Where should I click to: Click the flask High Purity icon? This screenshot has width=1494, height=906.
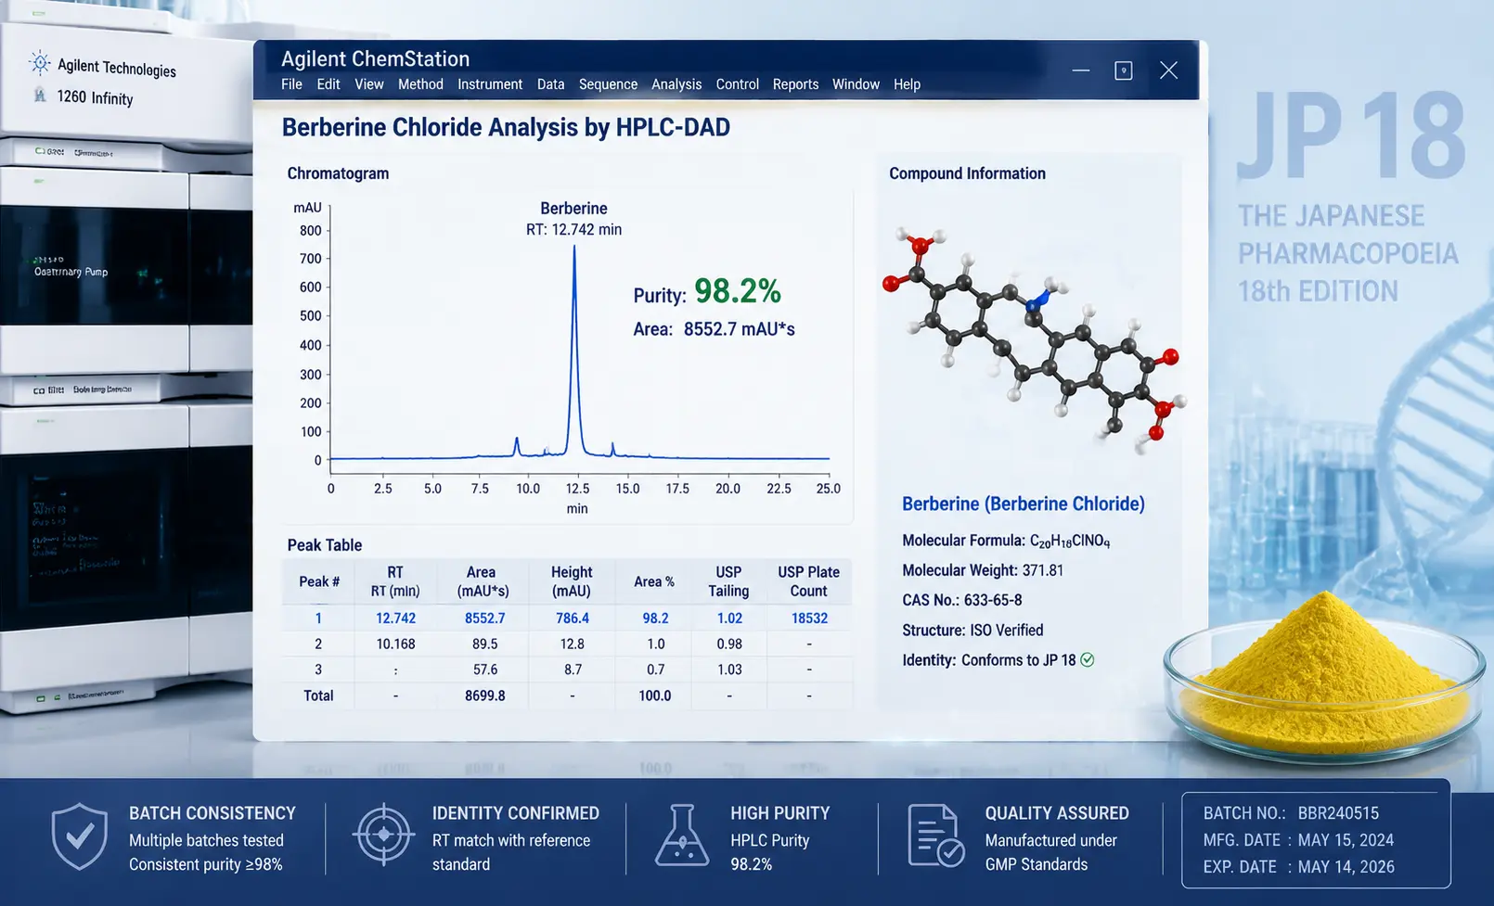682,835
